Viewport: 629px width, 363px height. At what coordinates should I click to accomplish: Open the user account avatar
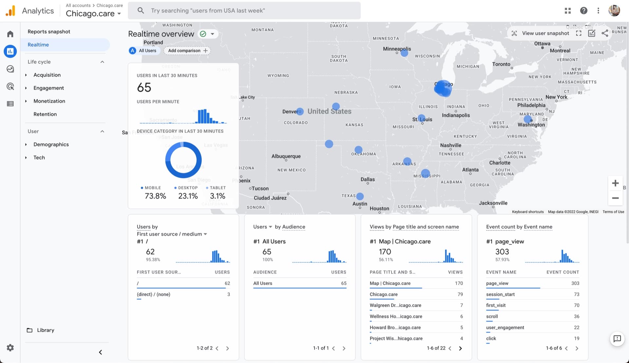pos(614,10)
